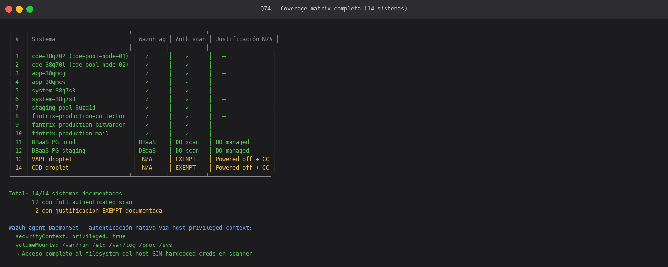This screenshot has height=267, width=668.
Task: Click the Wazuh checkmark for fintrix-production-mail
Action: [x=147, y=133]
